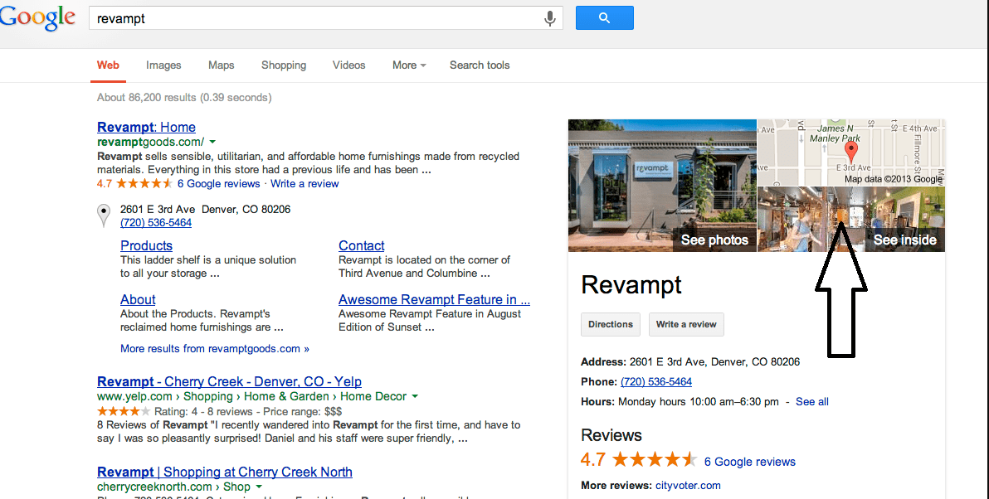Image resolution: width=989 pixels, height=499 pixels.
Task: Open Search tools
Action: pos(480,65)
